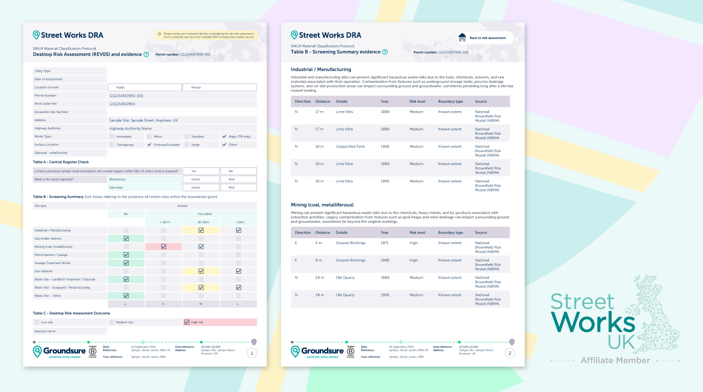
Task: Click the Certified B badge in page 1 footer
Action: click(93, 352)
